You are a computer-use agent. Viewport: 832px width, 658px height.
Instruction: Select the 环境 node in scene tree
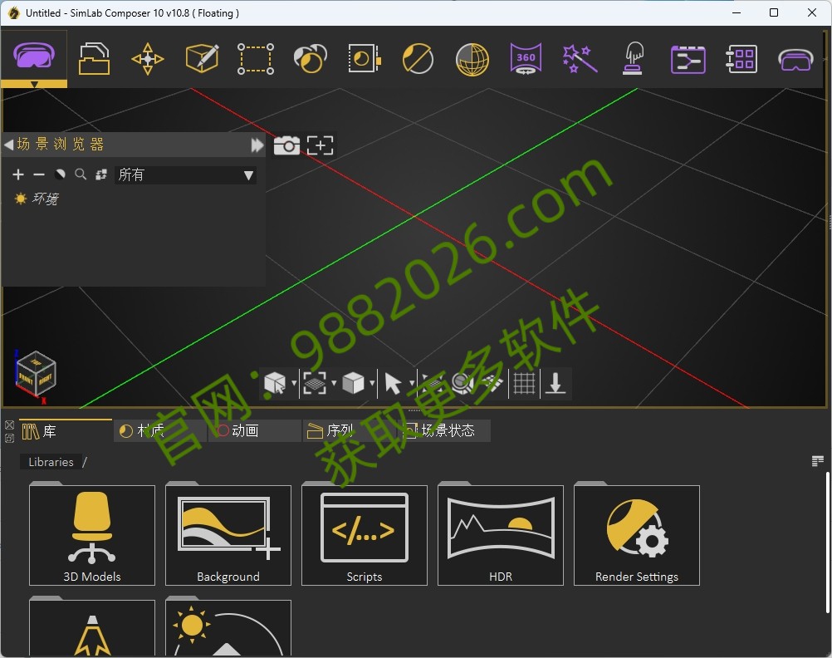(45, 199)
